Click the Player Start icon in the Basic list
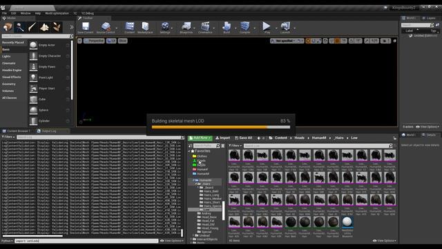The height and width of the screenshot is (249, 442). click(33, 89)
